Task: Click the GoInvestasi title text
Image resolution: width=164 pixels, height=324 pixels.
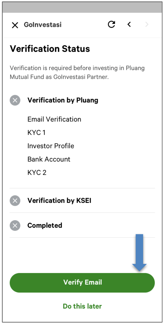Action: 43,25
